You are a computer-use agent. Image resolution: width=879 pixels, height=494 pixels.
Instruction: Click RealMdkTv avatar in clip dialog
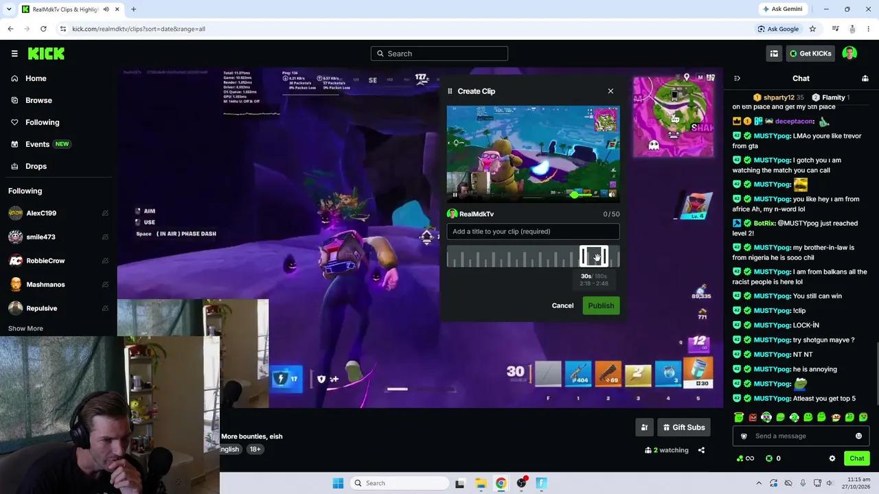point(452,214)
